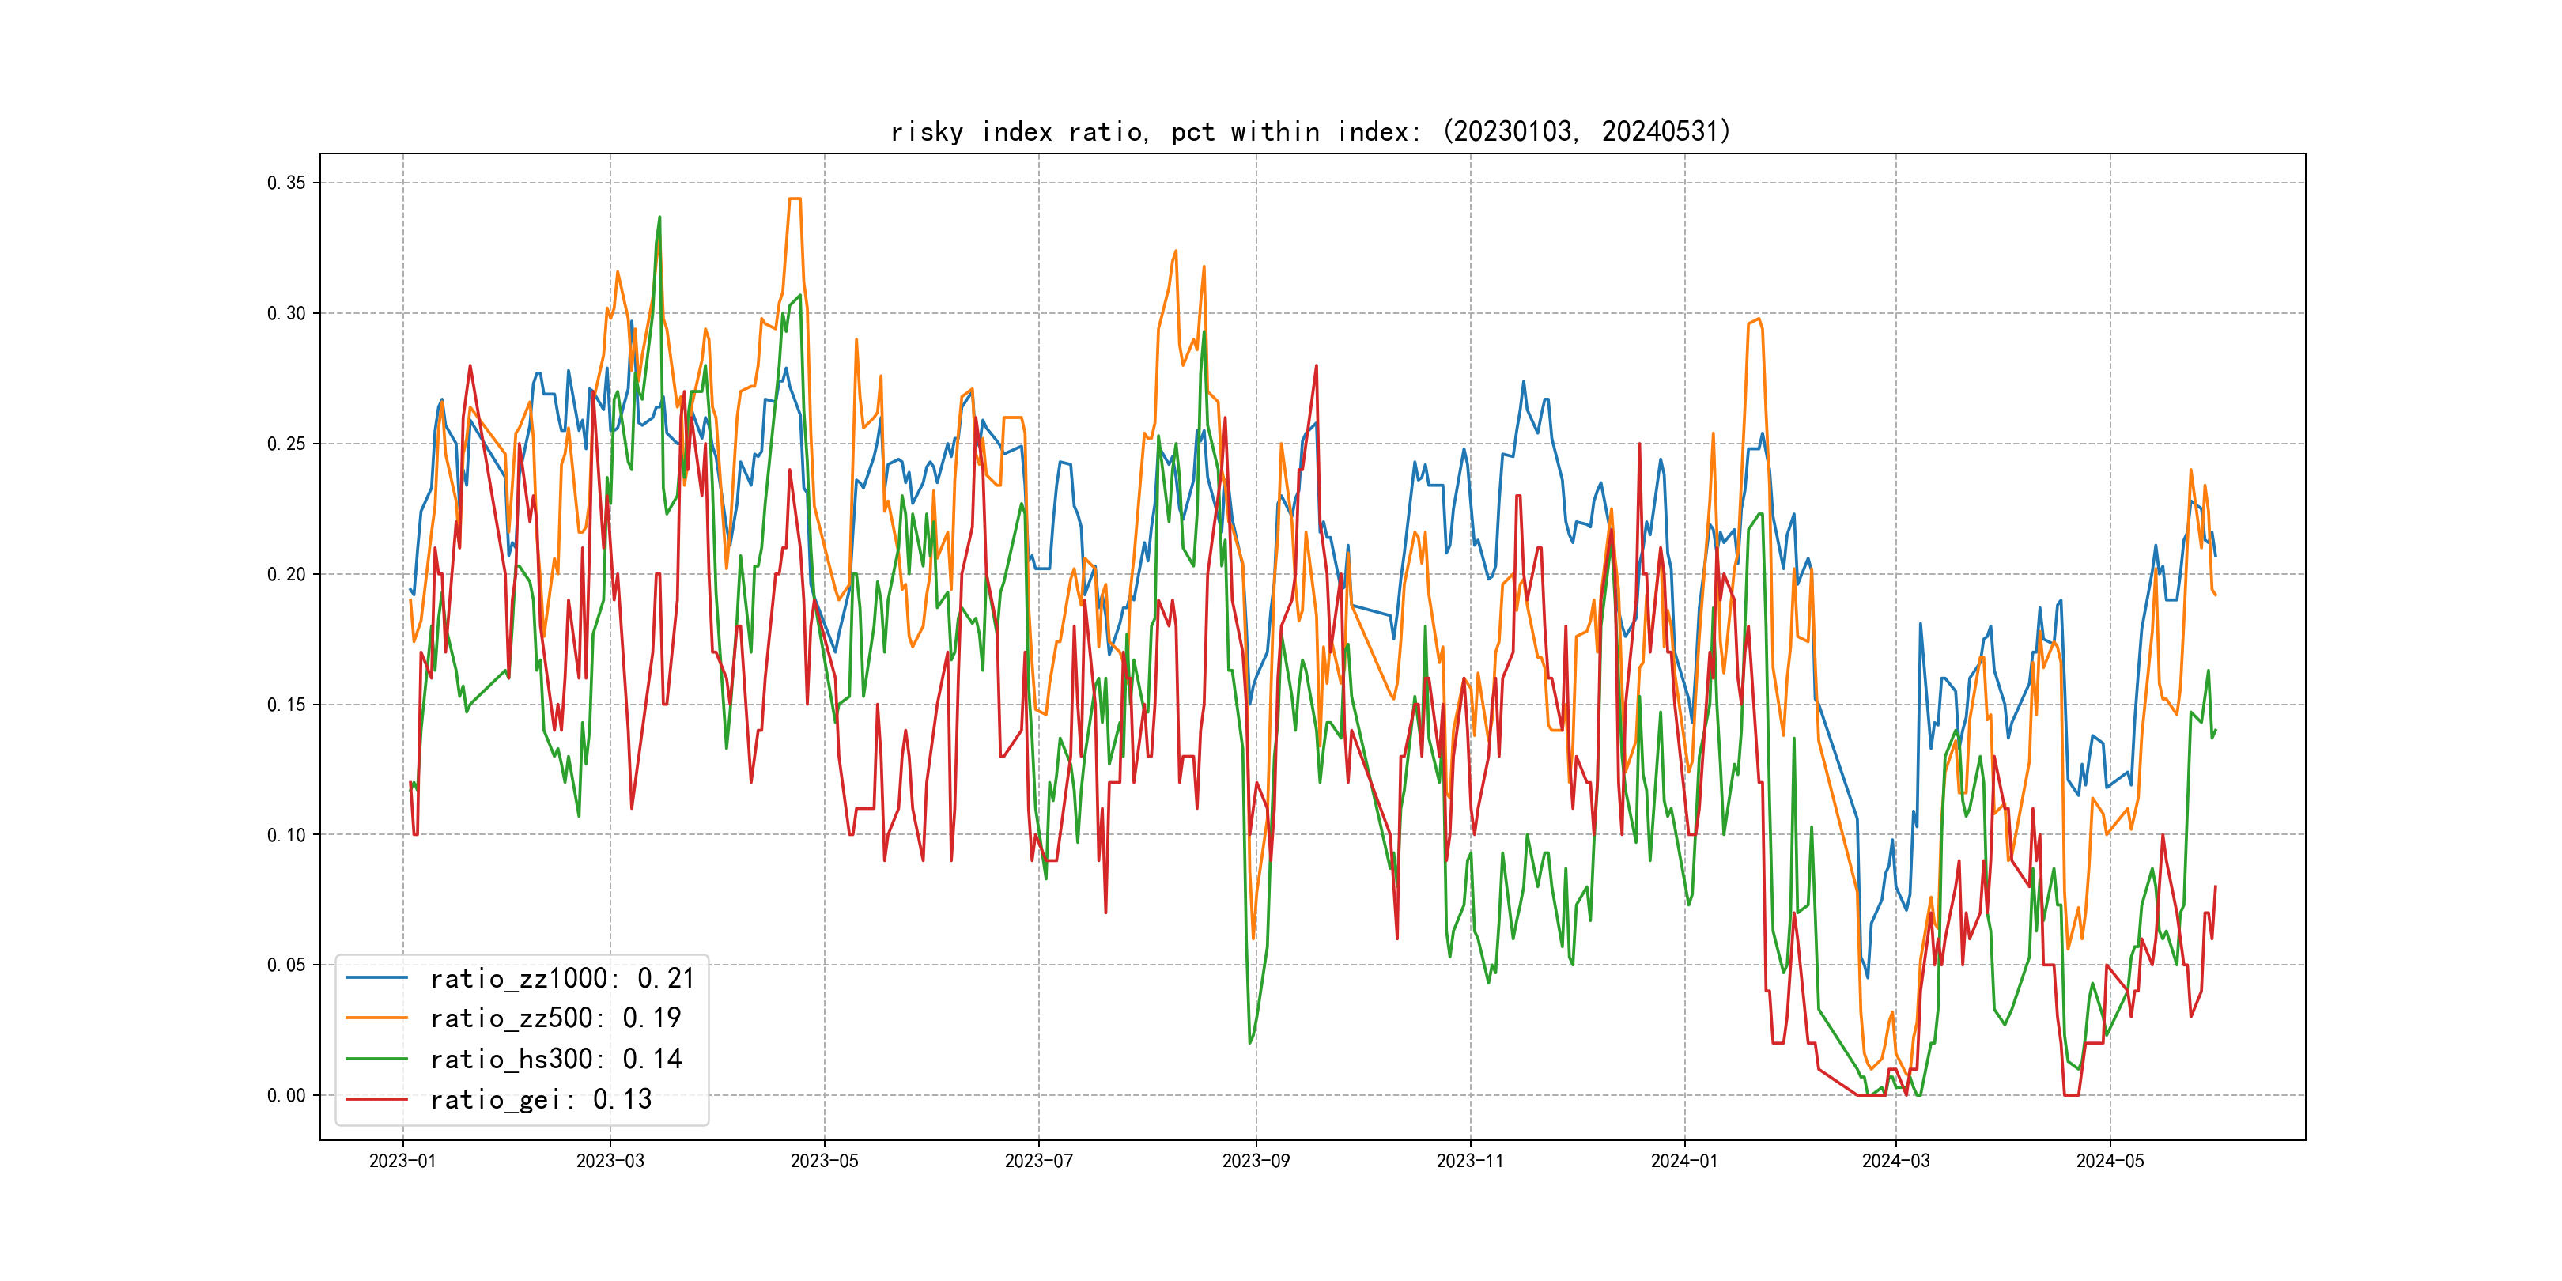Screen dimensions: 2562x1281
Task: Click the 0.00 y-axis tick label
Action: [286, 1095]
